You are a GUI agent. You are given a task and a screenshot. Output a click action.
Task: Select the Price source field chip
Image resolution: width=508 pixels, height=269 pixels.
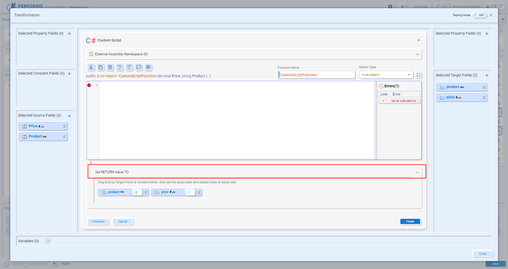[x=43, y=126]
